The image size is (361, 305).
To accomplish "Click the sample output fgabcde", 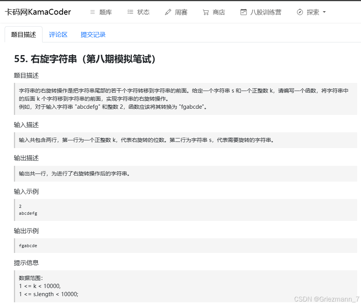I will [28, 246].
